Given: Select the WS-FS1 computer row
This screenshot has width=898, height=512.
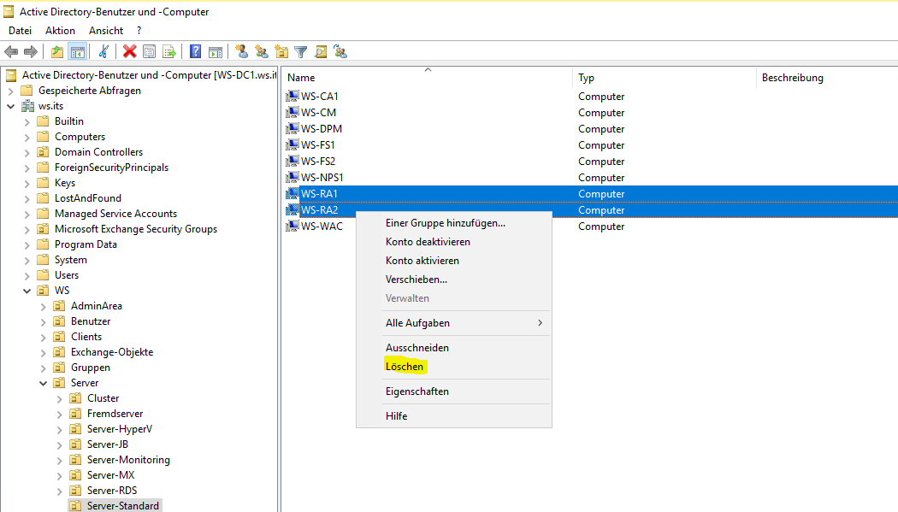Looking at the screenshot, I should pyautogui.click(x=590, y=144).
